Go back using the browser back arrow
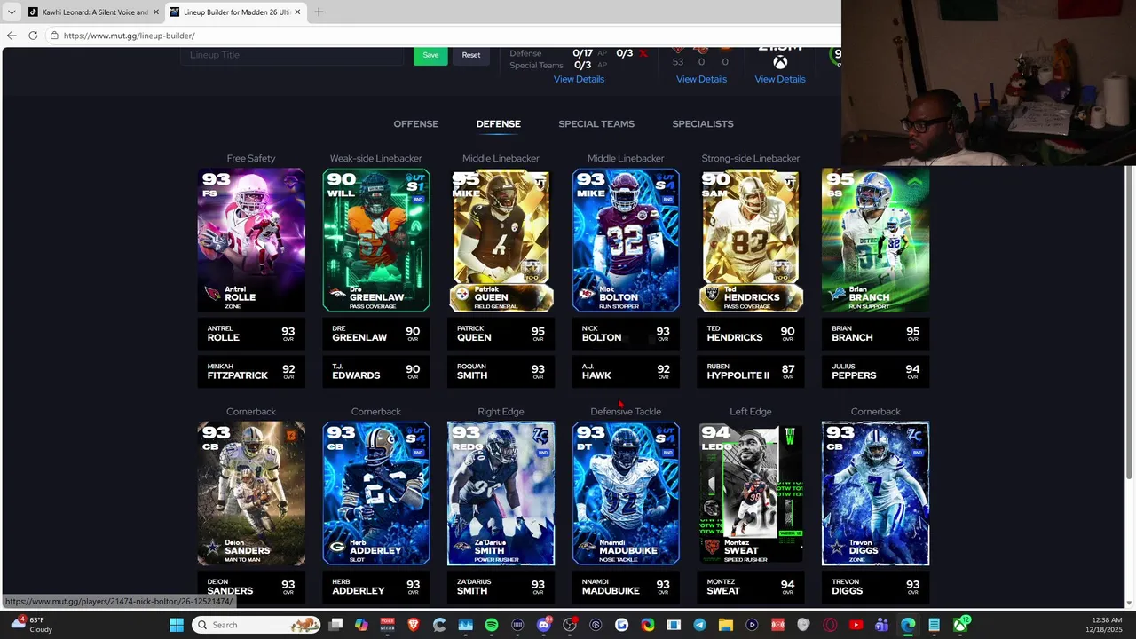Viewport: 1136px width, 639px height. (x=12, y=35)
